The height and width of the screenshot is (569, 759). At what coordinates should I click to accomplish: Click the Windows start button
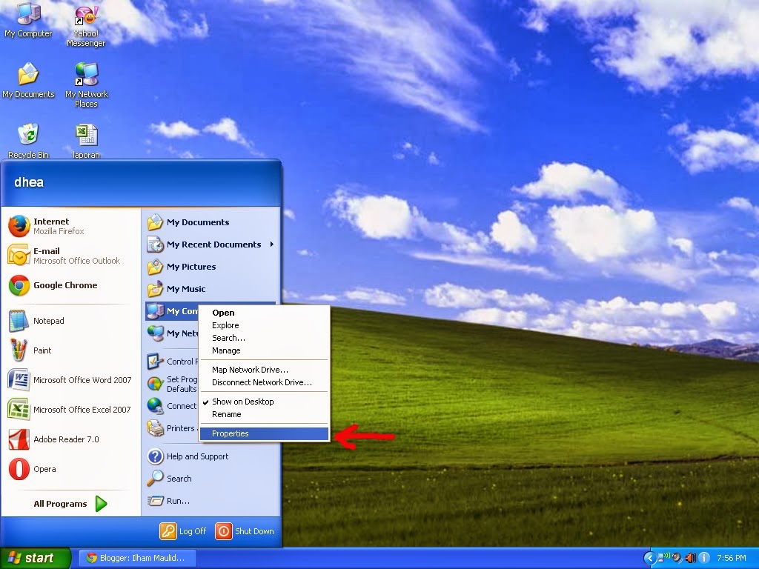(x=36, y=559)
